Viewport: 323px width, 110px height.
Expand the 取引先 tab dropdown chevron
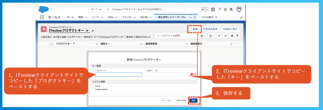point(151,17)
